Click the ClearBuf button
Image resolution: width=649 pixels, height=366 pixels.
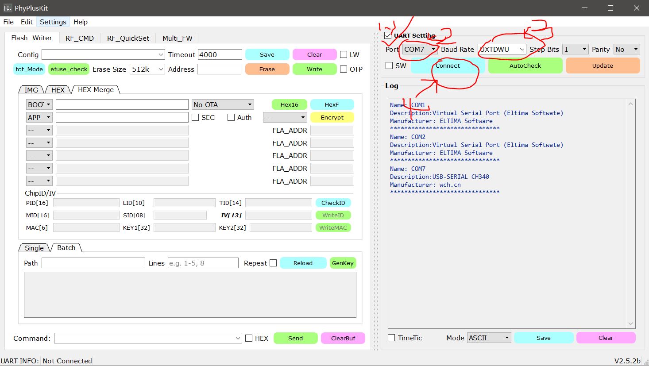[343, 338]
